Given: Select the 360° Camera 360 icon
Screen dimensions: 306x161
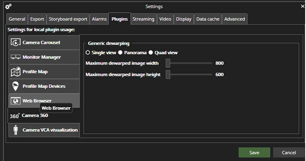Looking at the screenshot, I should [15, 116].
